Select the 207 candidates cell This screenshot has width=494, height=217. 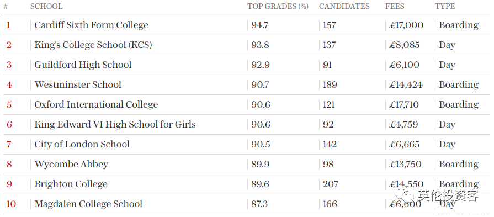331,184
